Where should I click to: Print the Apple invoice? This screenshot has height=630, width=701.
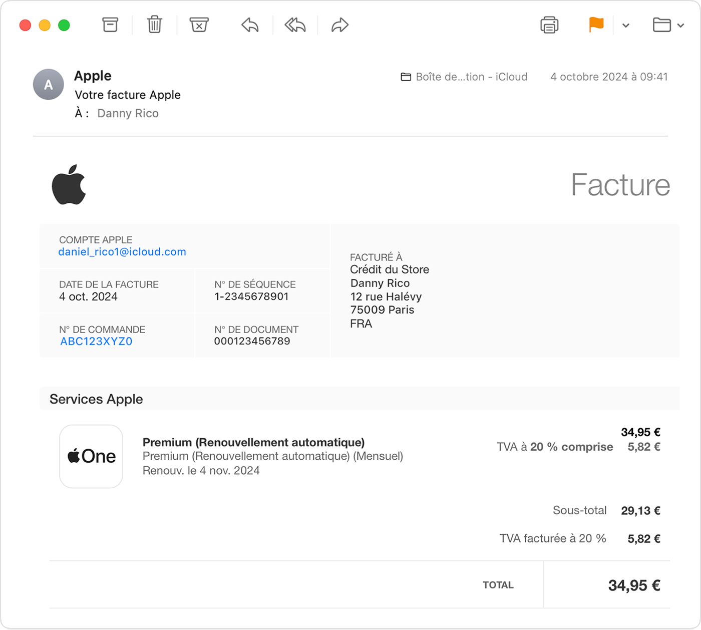point(549,25)
